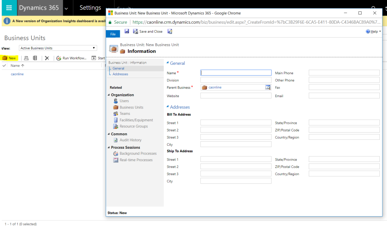This screenshot has width=387, height=226.
Task: Jump to General in form navigation
Action: point(118,69)
